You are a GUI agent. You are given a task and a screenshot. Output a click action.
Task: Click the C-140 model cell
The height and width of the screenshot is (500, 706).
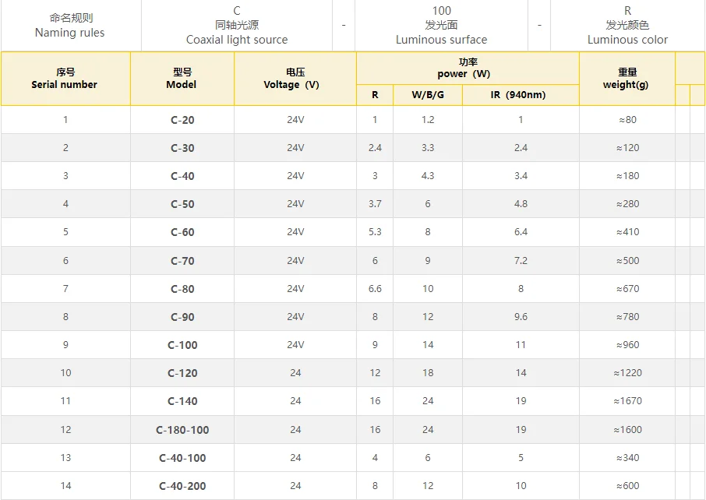point(182,401)
